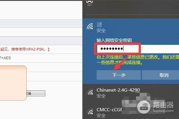
Task: Select the Chinanet-2.4G-4290 network
Action: point(131,93)
